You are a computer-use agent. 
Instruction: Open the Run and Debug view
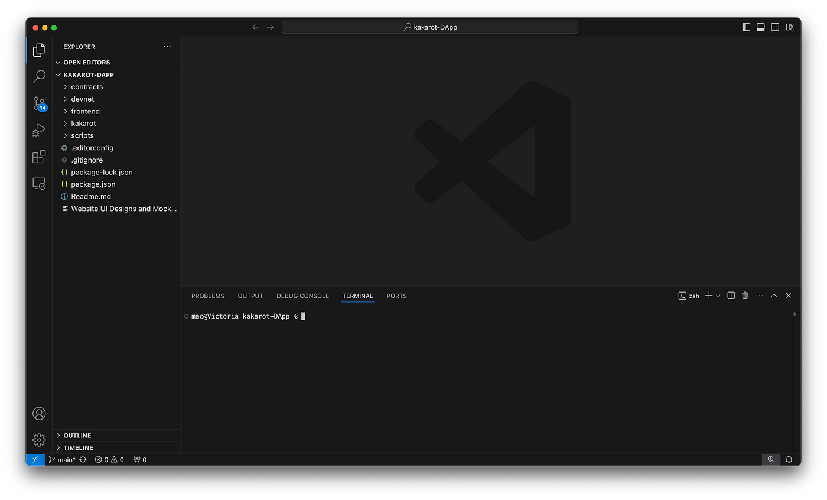point(39,130)
